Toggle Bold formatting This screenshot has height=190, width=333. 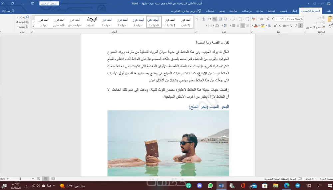point(300,26)
